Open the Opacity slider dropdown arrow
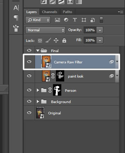This screenshot has height=153, width=125. [100, 30]
